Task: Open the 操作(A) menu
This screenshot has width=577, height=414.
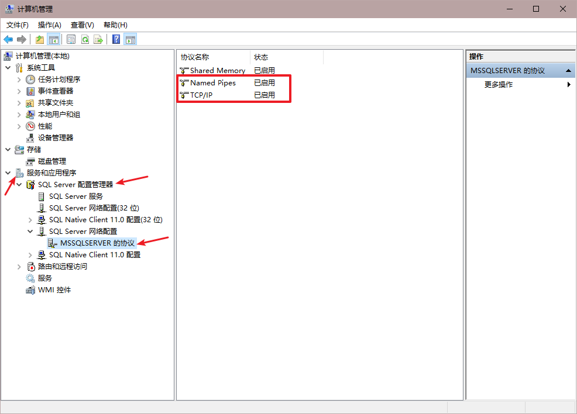Action: [x=49, y=25]
